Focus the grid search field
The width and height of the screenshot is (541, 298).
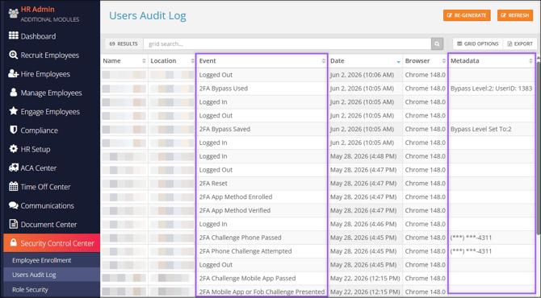pyautogui.click(x=287, y=43)
